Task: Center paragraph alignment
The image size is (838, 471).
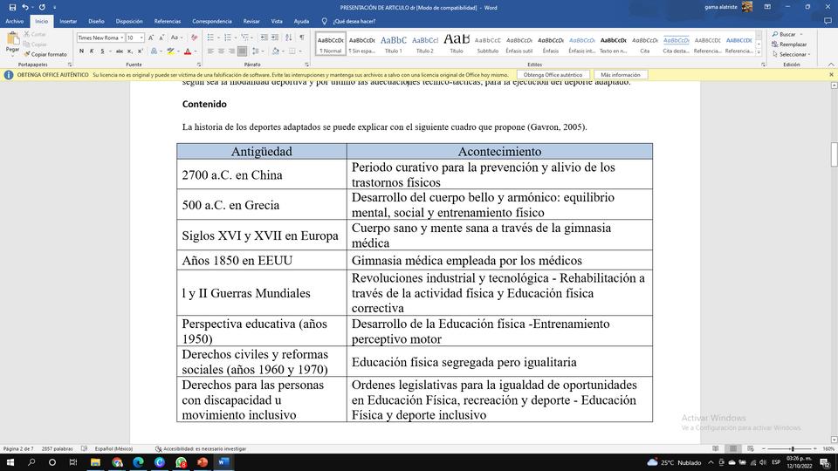Action: (221, 51)
